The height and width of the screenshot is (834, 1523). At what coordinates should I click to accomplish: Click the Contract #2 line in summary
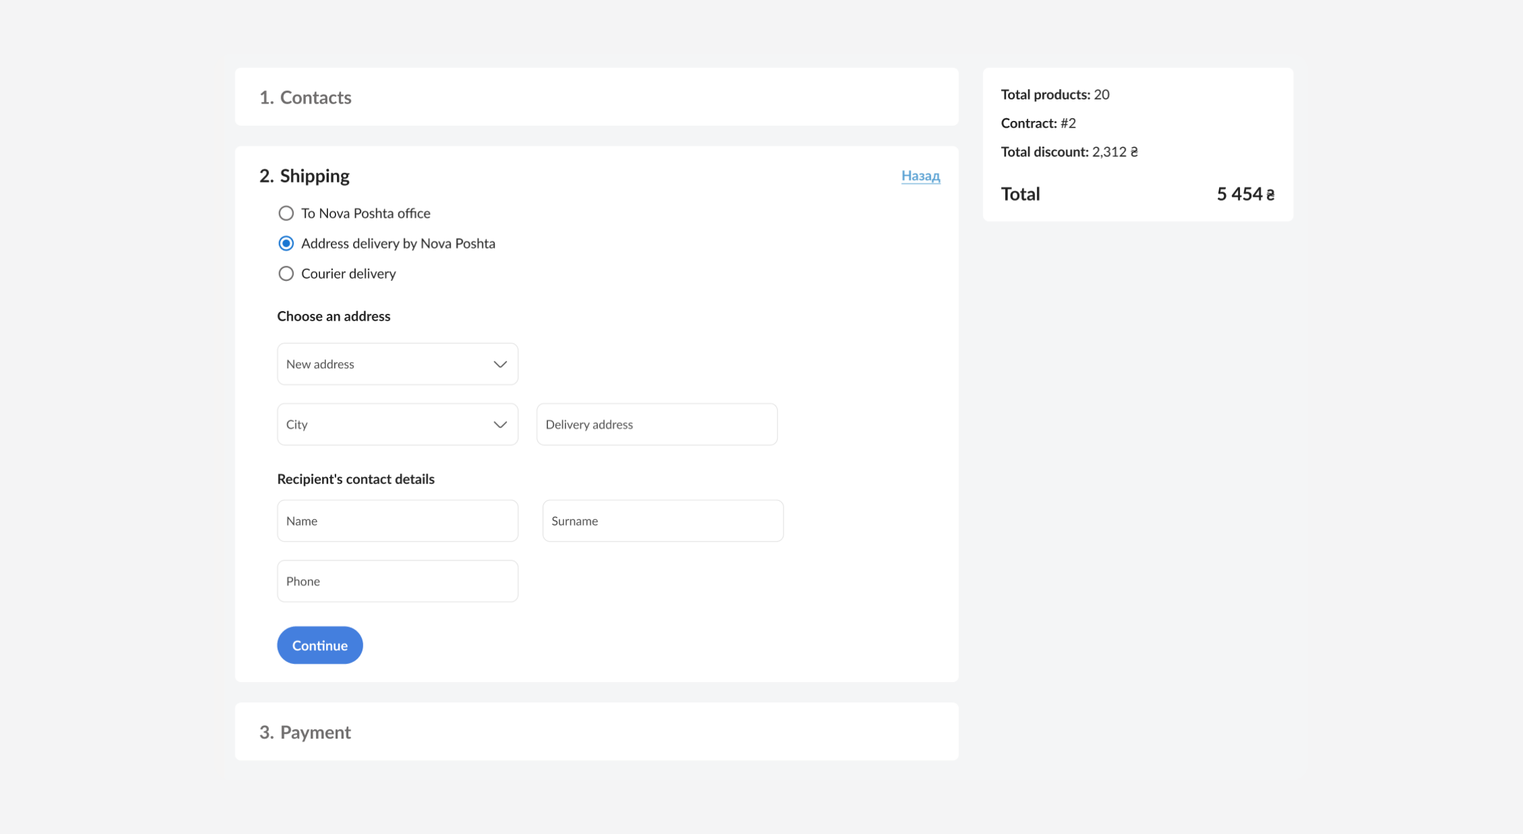(x=1038, y=123)
